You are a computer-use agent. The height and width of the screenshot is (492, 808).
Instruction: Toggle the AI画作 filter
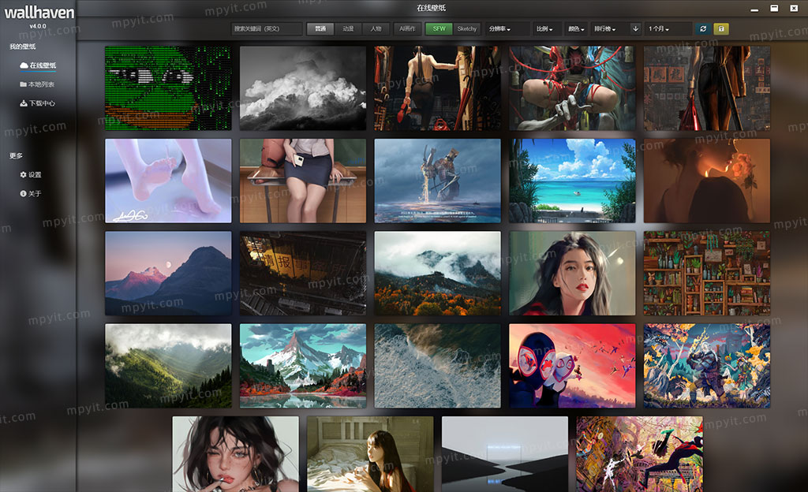pos(407,29)
